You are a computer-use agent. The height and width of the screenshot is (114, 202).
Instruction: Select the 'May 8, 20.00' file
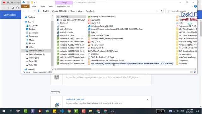coord(95,20)
